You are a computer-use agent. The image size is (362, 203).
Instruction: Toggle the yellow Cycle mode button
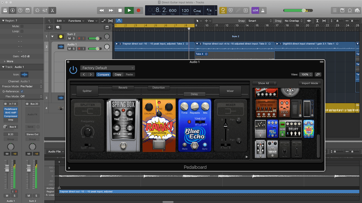coord(223,10)
